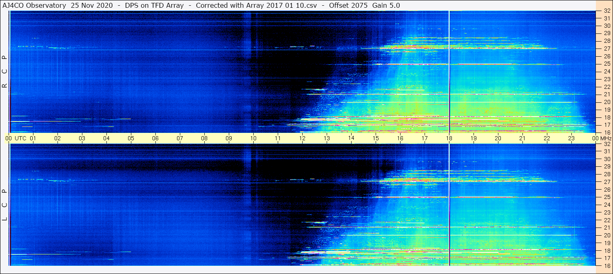Click the MHz unit label on the axis
The image size is (613, 274).
tap(605, 138)
